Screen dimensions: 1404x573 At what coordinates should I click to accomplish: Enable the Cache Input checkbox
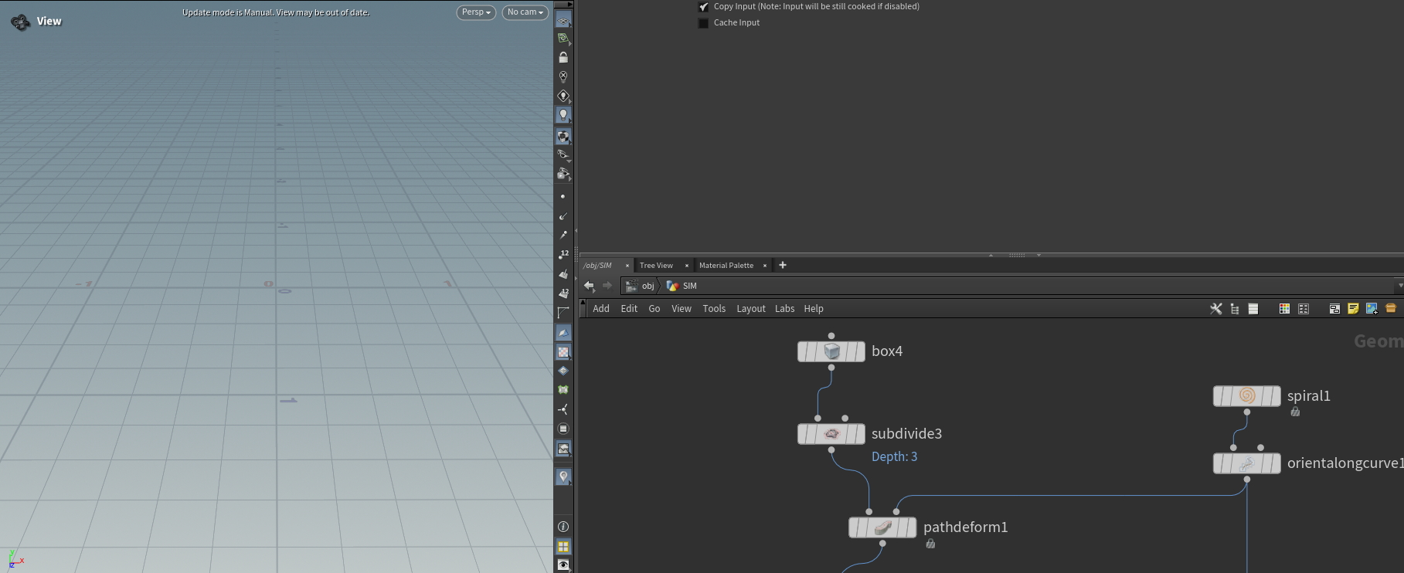[x=703, y=23]
